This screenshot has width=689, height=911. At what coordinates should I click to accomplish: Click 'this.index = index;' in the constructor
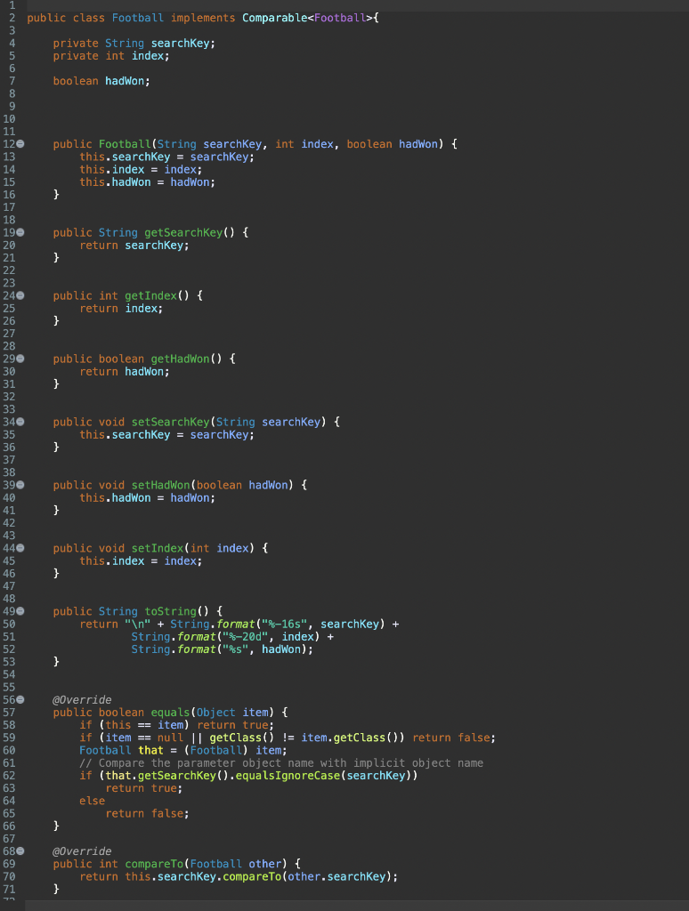141,170
